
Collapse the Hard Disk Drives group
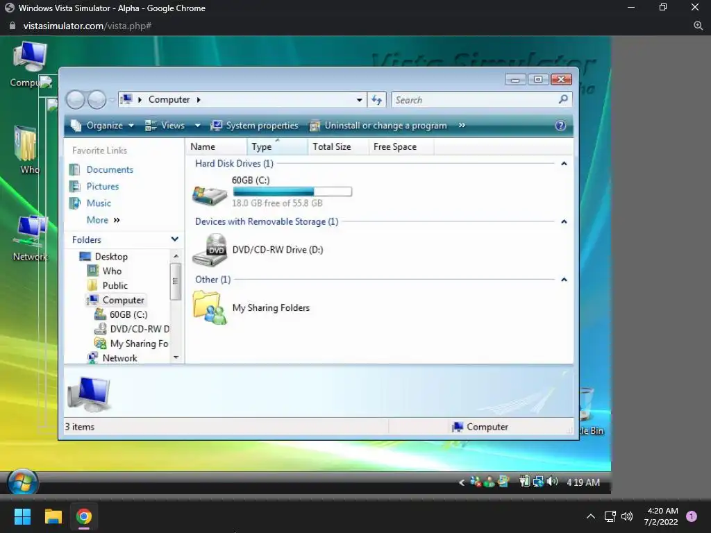click(x=564, y=164)
